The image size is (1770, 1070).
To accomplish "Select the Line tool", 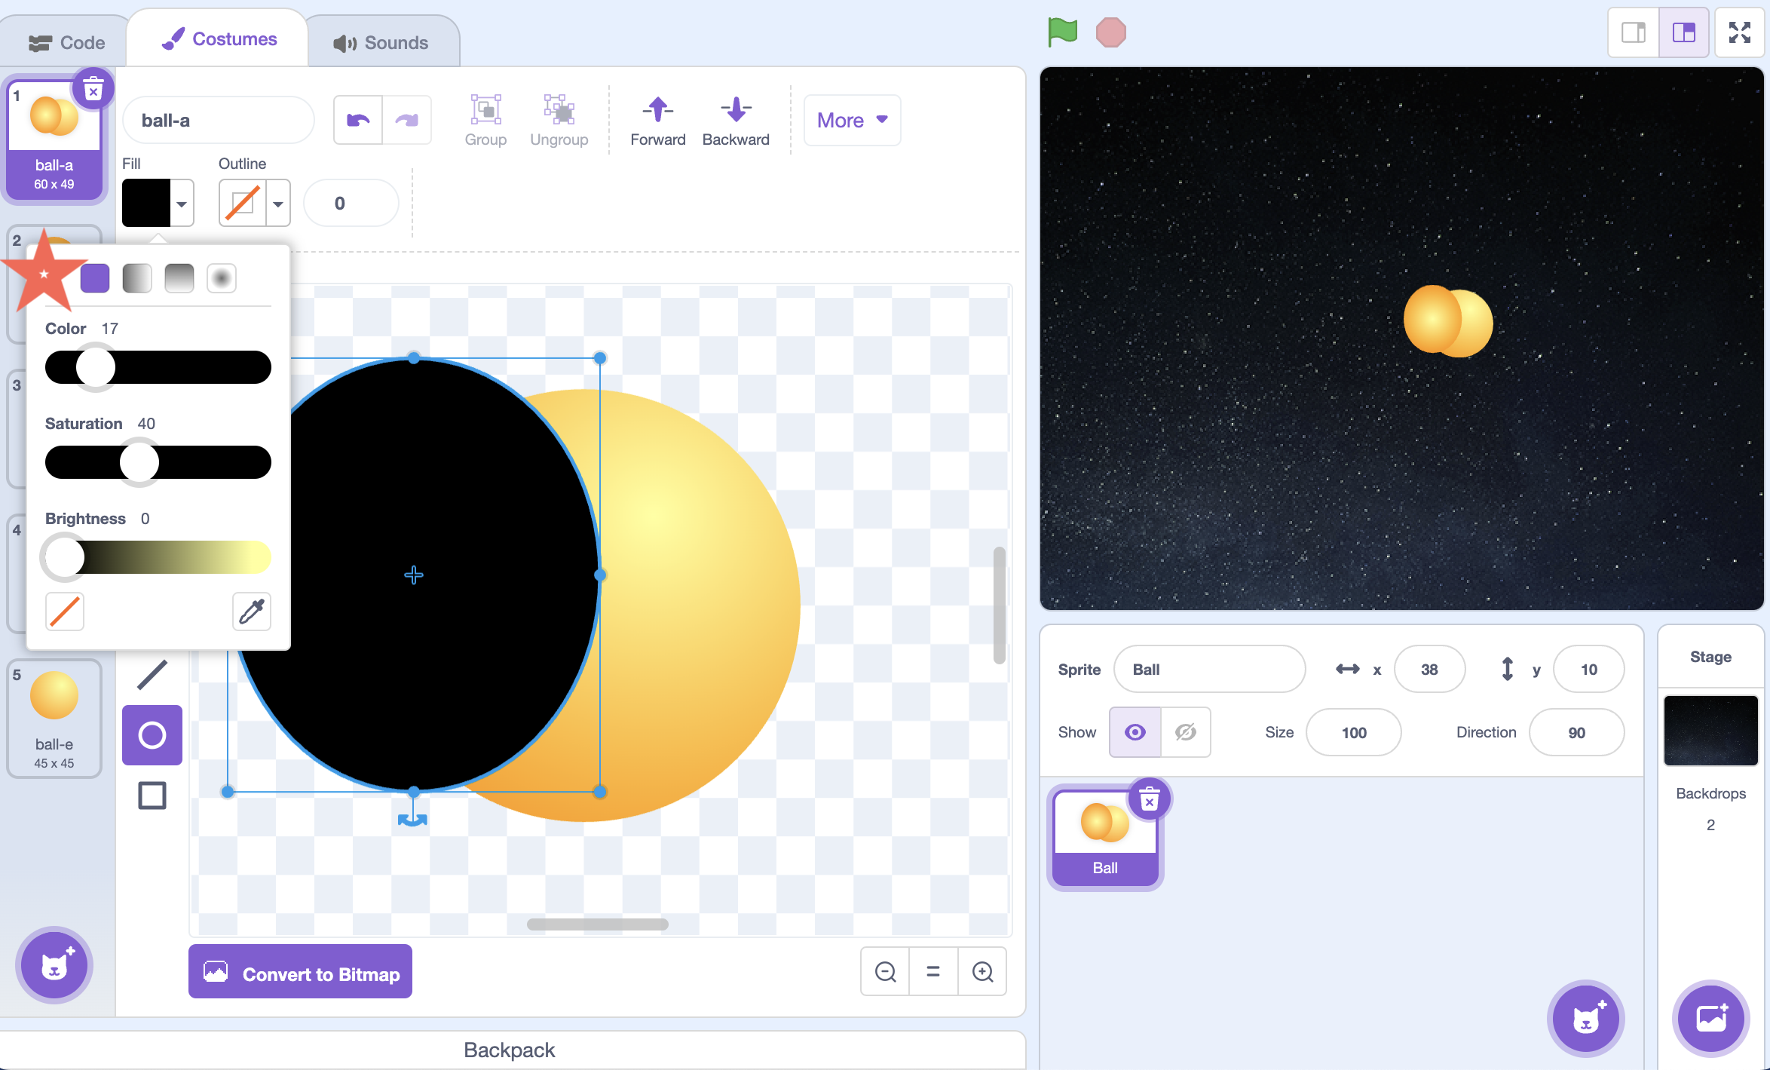I will click(152, 673).
